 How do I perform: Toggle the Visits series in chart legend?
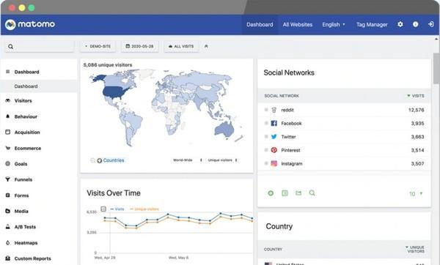click(117, 209)
